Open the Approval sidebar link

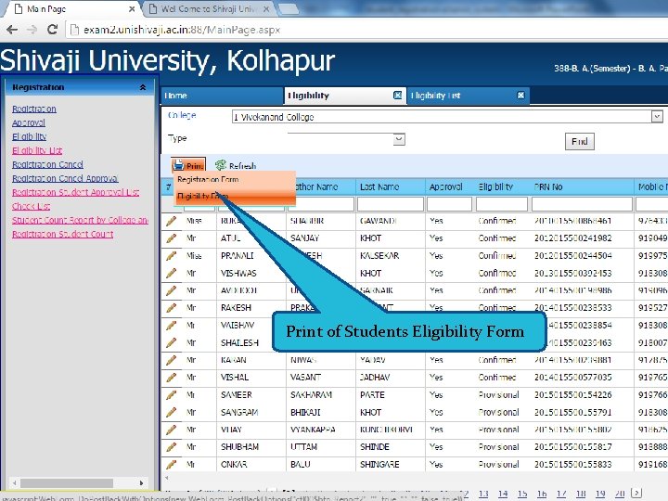click(29, 122)
